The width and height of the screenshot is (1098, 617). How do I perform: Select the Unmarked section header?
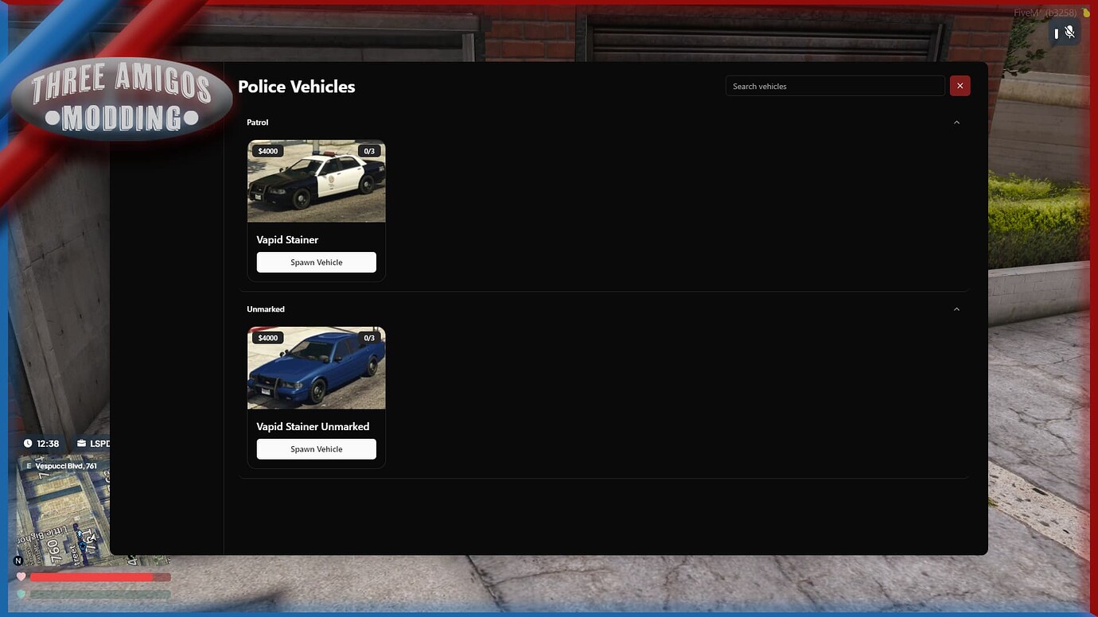coord(265,308)
